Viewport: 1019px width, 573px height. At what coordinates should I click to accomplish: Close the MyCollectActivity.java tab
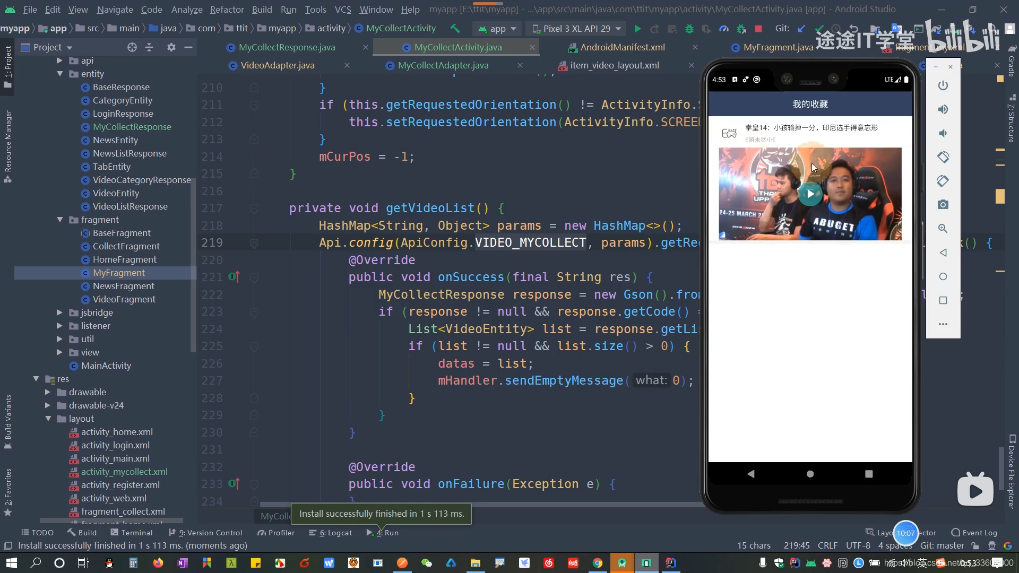click(532, 47)
